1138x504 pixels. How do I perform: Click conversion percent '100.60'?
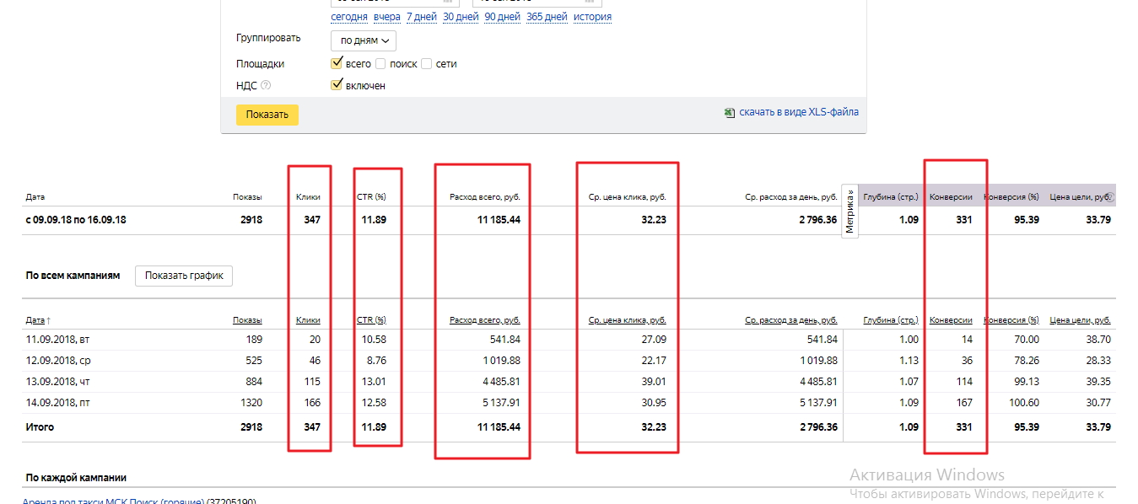[1023, 403]
